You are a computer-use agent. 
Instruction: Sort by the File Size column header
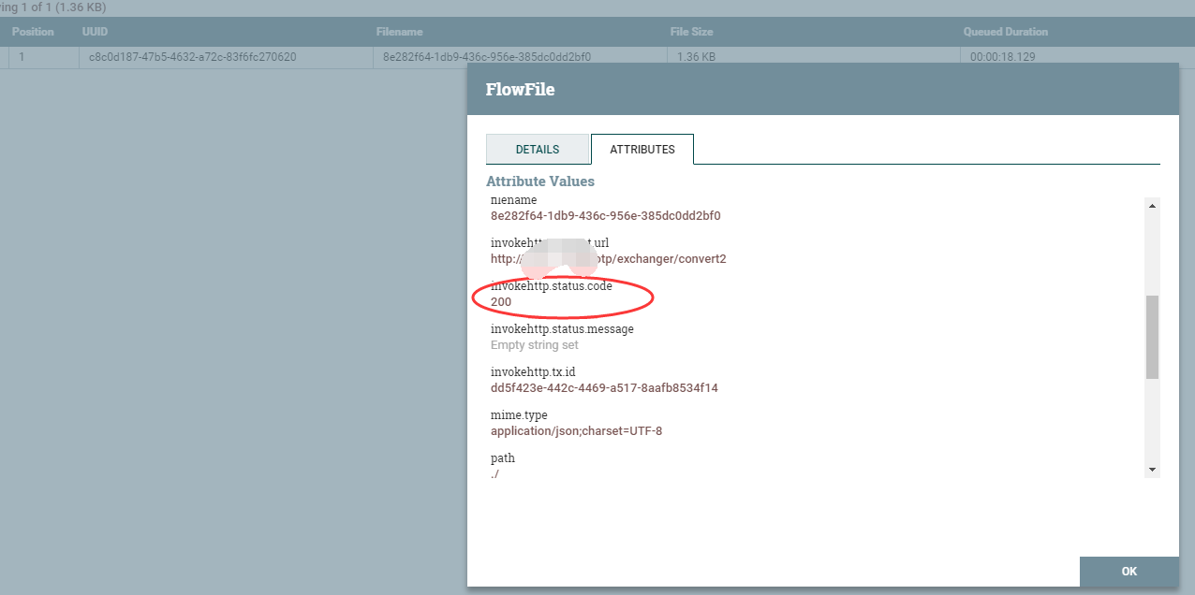(x=691, y=31)
